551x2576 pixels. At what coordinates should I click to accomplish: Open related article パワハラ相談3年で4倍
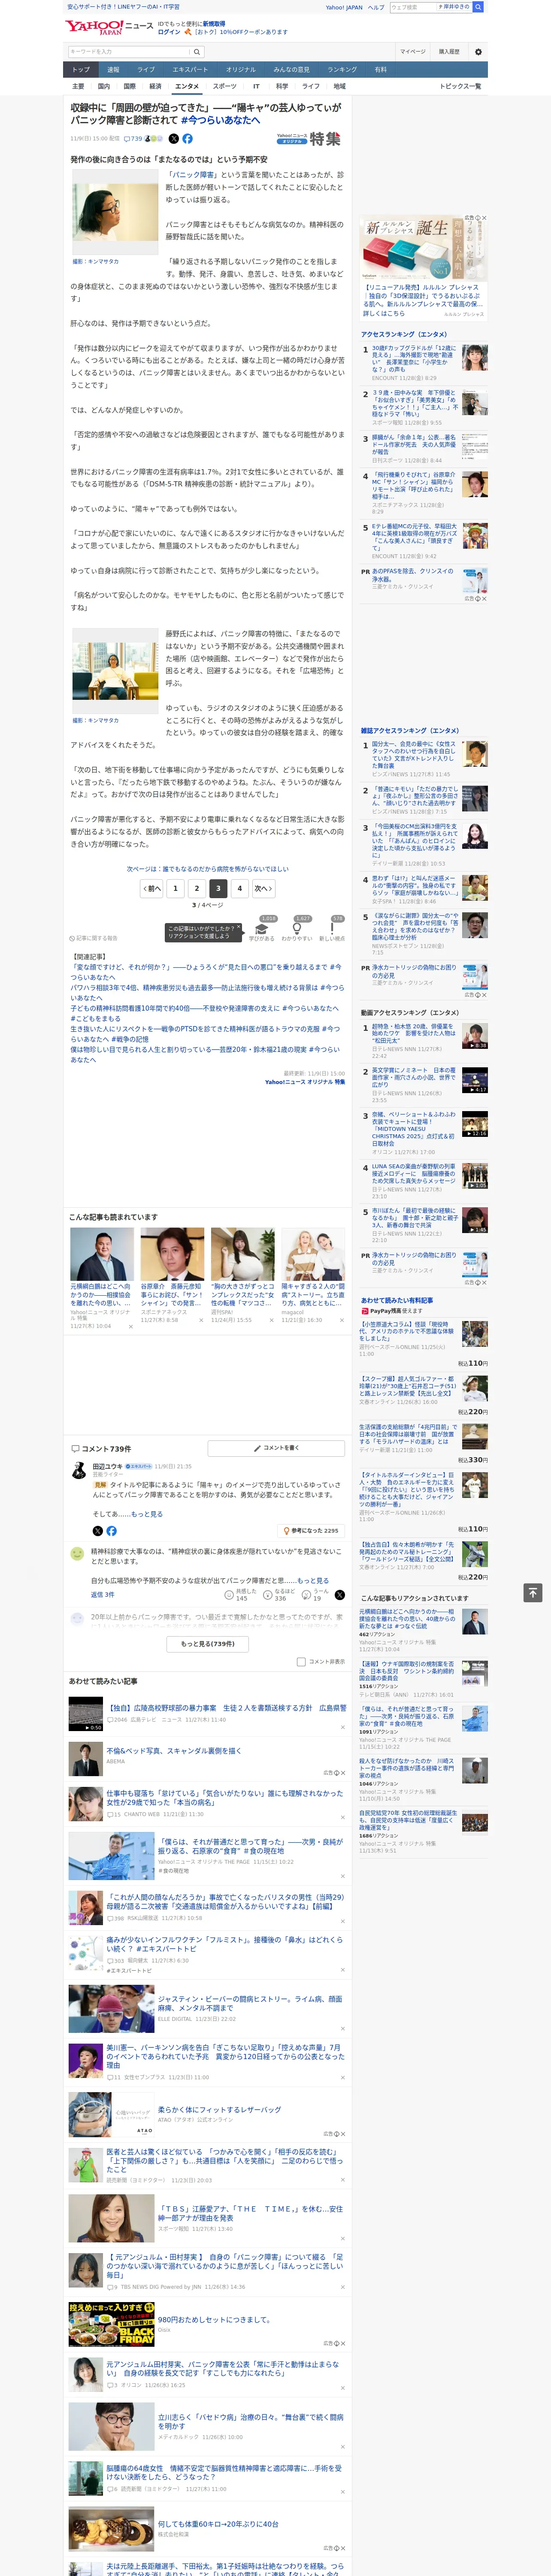coord(207,993)
